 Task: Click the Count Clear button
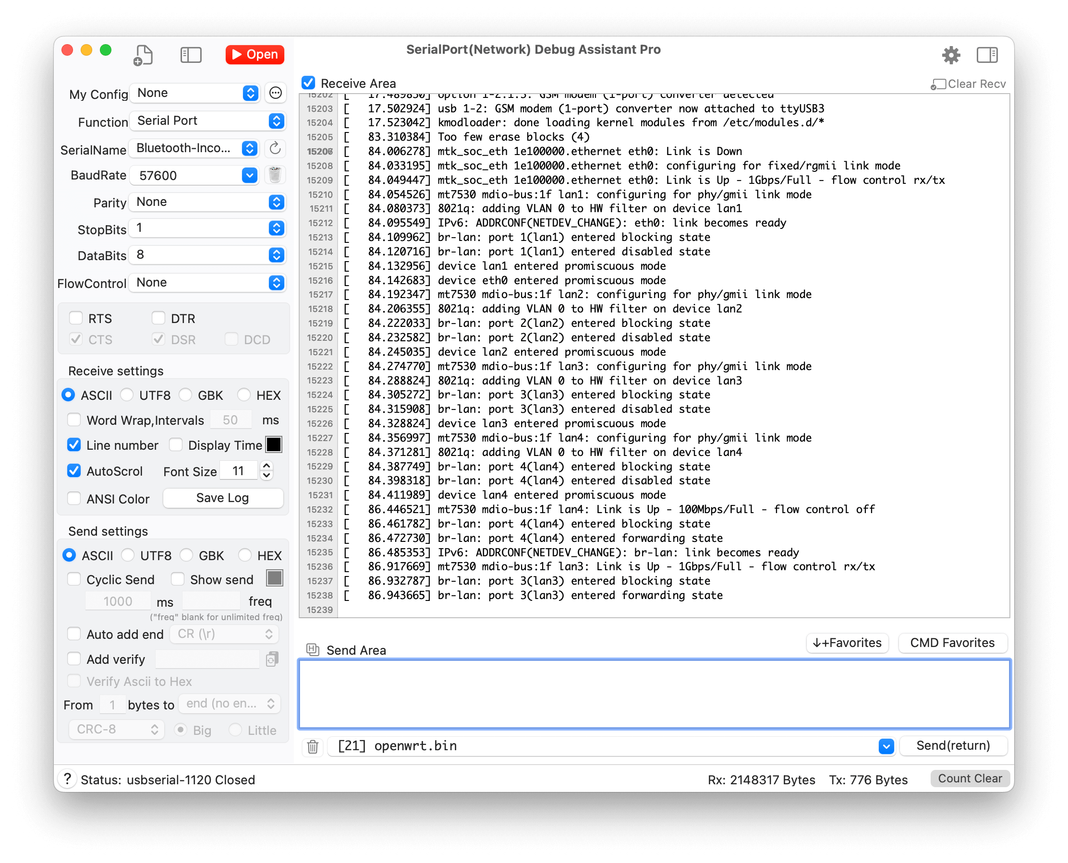(x=970, y=779)
